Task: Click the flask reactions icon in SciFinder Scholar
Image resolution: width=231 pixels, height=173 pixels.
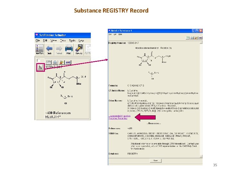Action: pos(62,62)
